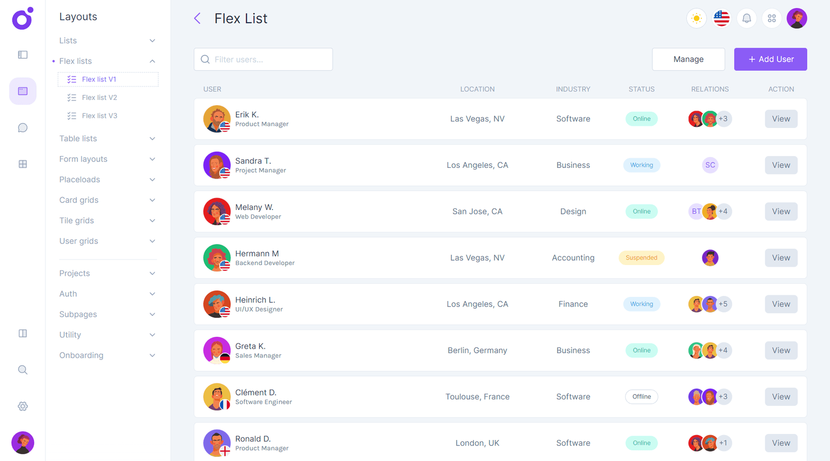Image resolution: width=830 pixels, height=461 pixels.
Task: Expand the Table lists section
Action: tap(152, 138)
